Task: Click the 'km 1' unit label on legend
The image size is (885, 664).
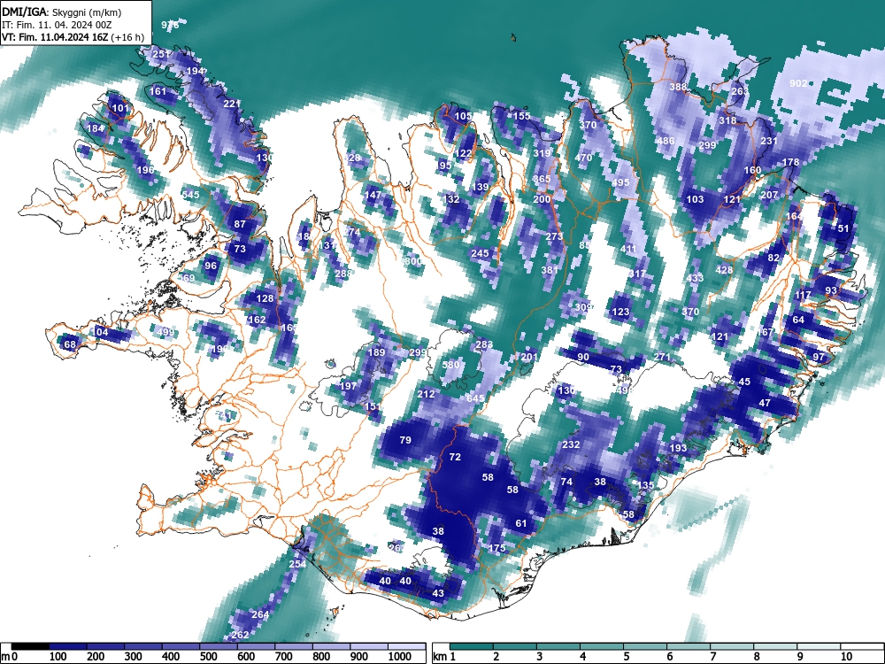Action: (445, 657)
